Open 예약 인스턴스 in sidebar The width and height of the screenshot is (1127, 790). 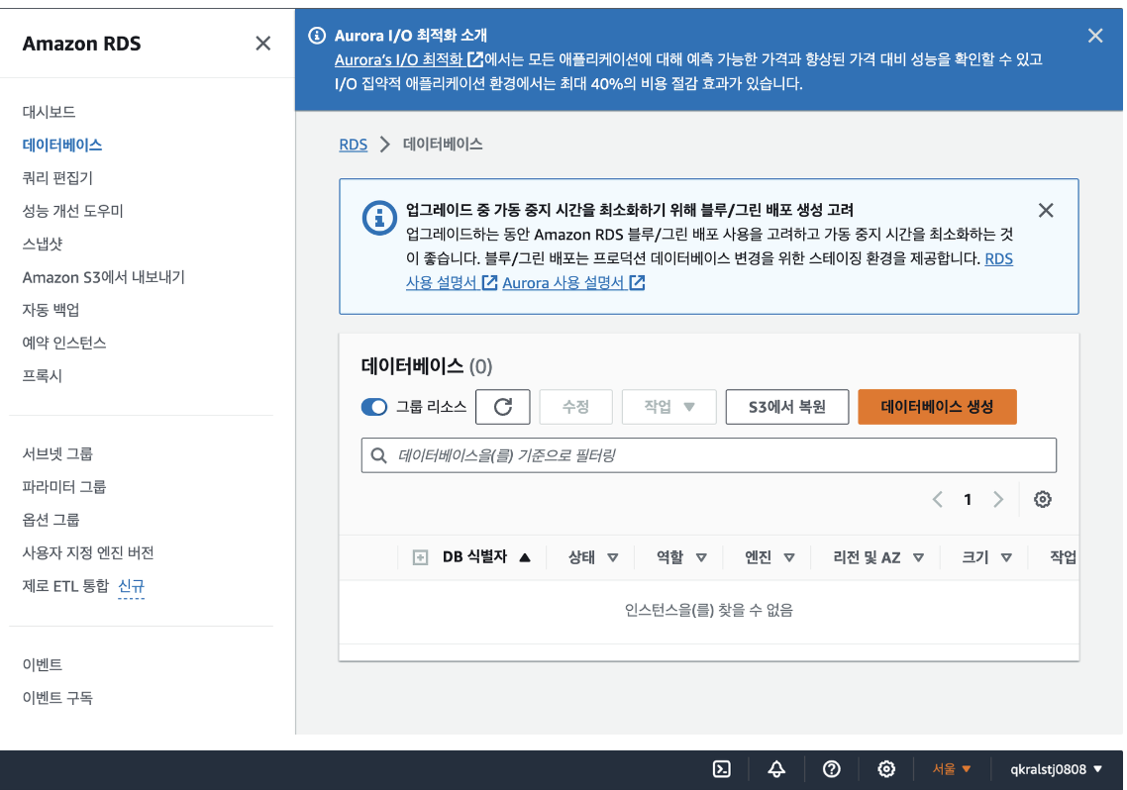click(64, 344)
